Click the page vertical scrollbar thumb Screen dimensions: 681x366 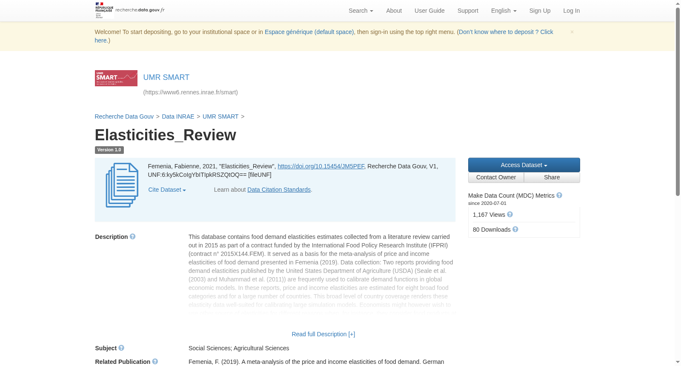pos(678,102)
